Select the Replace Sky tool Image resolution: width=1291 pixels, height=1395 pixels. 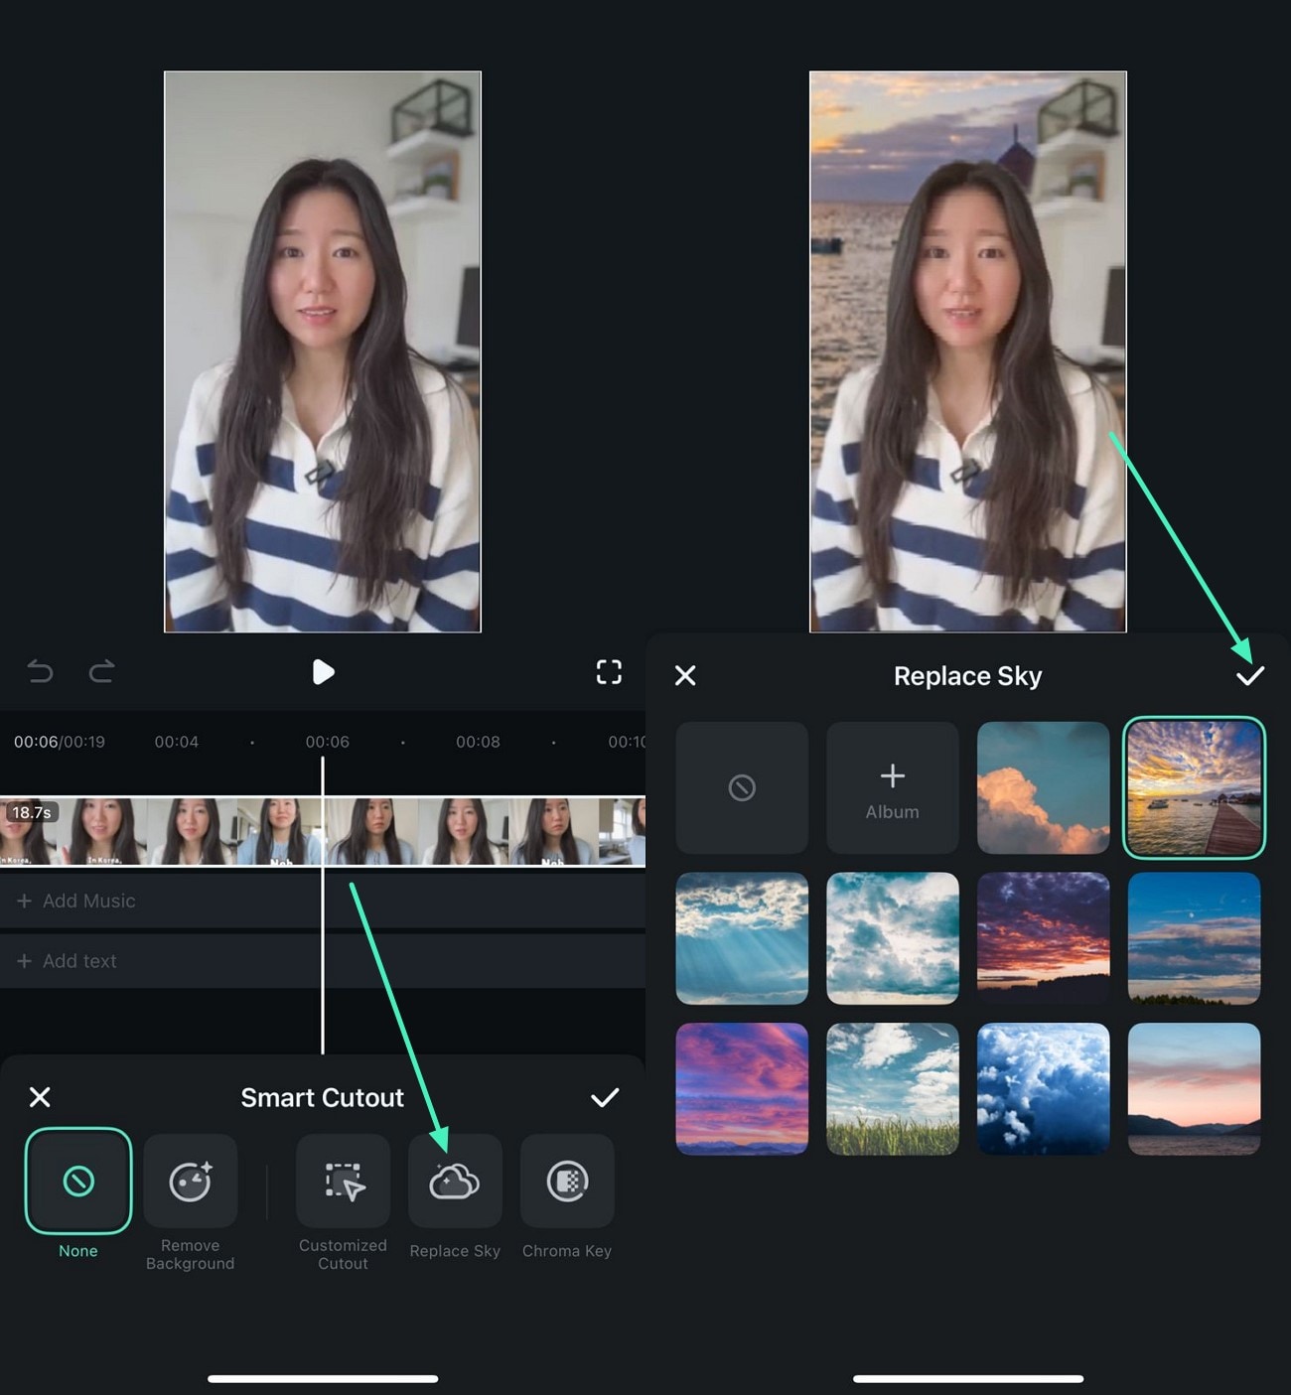pos(455,1182)
